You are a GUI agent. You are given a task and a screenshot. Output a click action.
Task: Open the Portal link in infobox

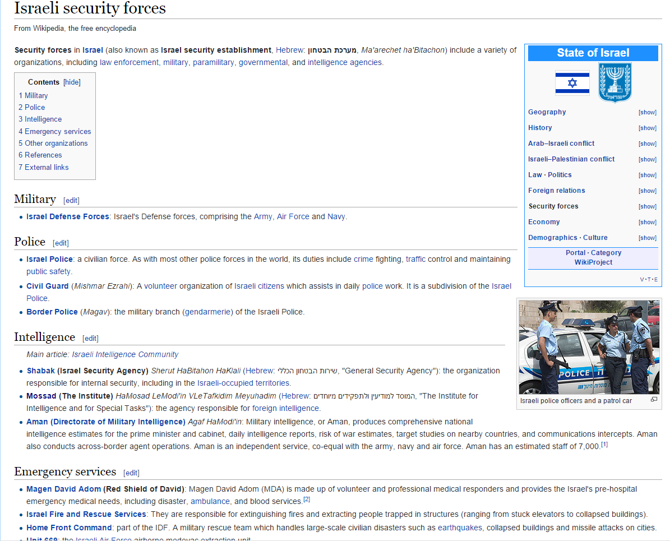(576, 253)
